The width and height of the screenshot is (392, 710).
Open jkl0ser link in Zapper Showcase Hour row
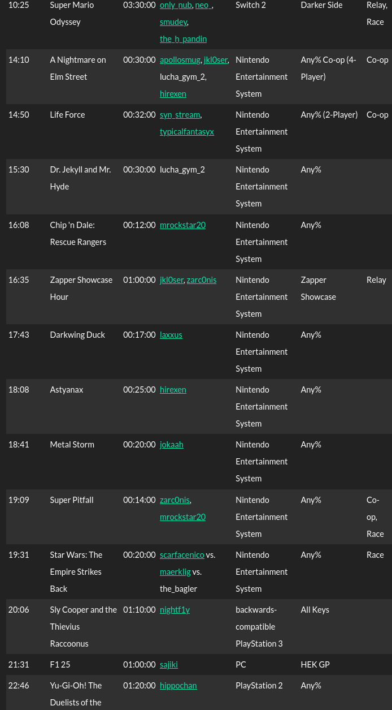point(172,280)
